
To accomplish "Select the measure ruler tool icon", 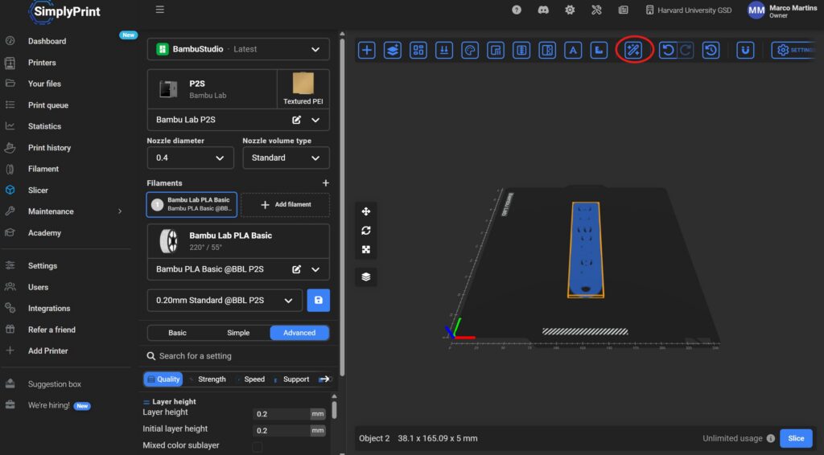I will (599, 51).
